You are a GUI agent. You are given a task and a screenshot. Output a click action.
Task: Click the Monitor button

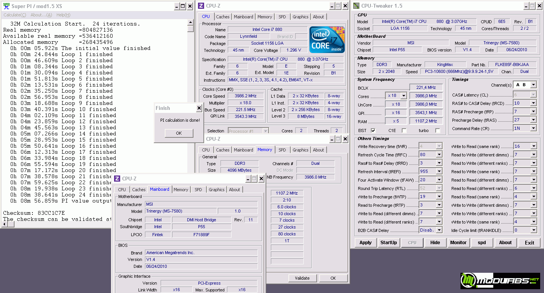tap(459, 243)
